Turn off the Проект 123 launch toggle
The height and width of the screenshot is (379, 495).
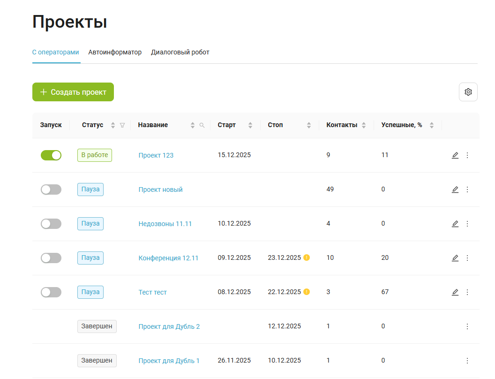(51, 155)
